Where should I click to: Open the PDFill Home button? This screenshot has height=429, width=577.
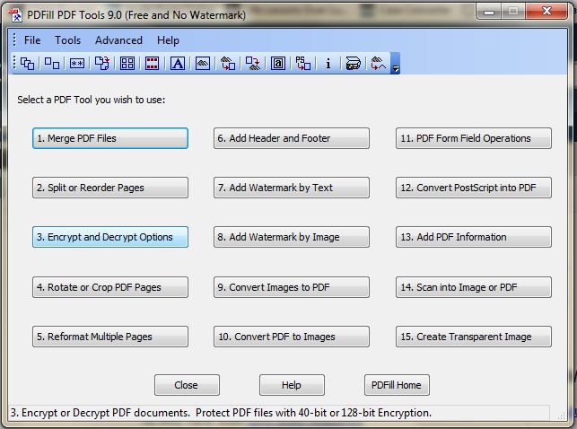(397, 385)
